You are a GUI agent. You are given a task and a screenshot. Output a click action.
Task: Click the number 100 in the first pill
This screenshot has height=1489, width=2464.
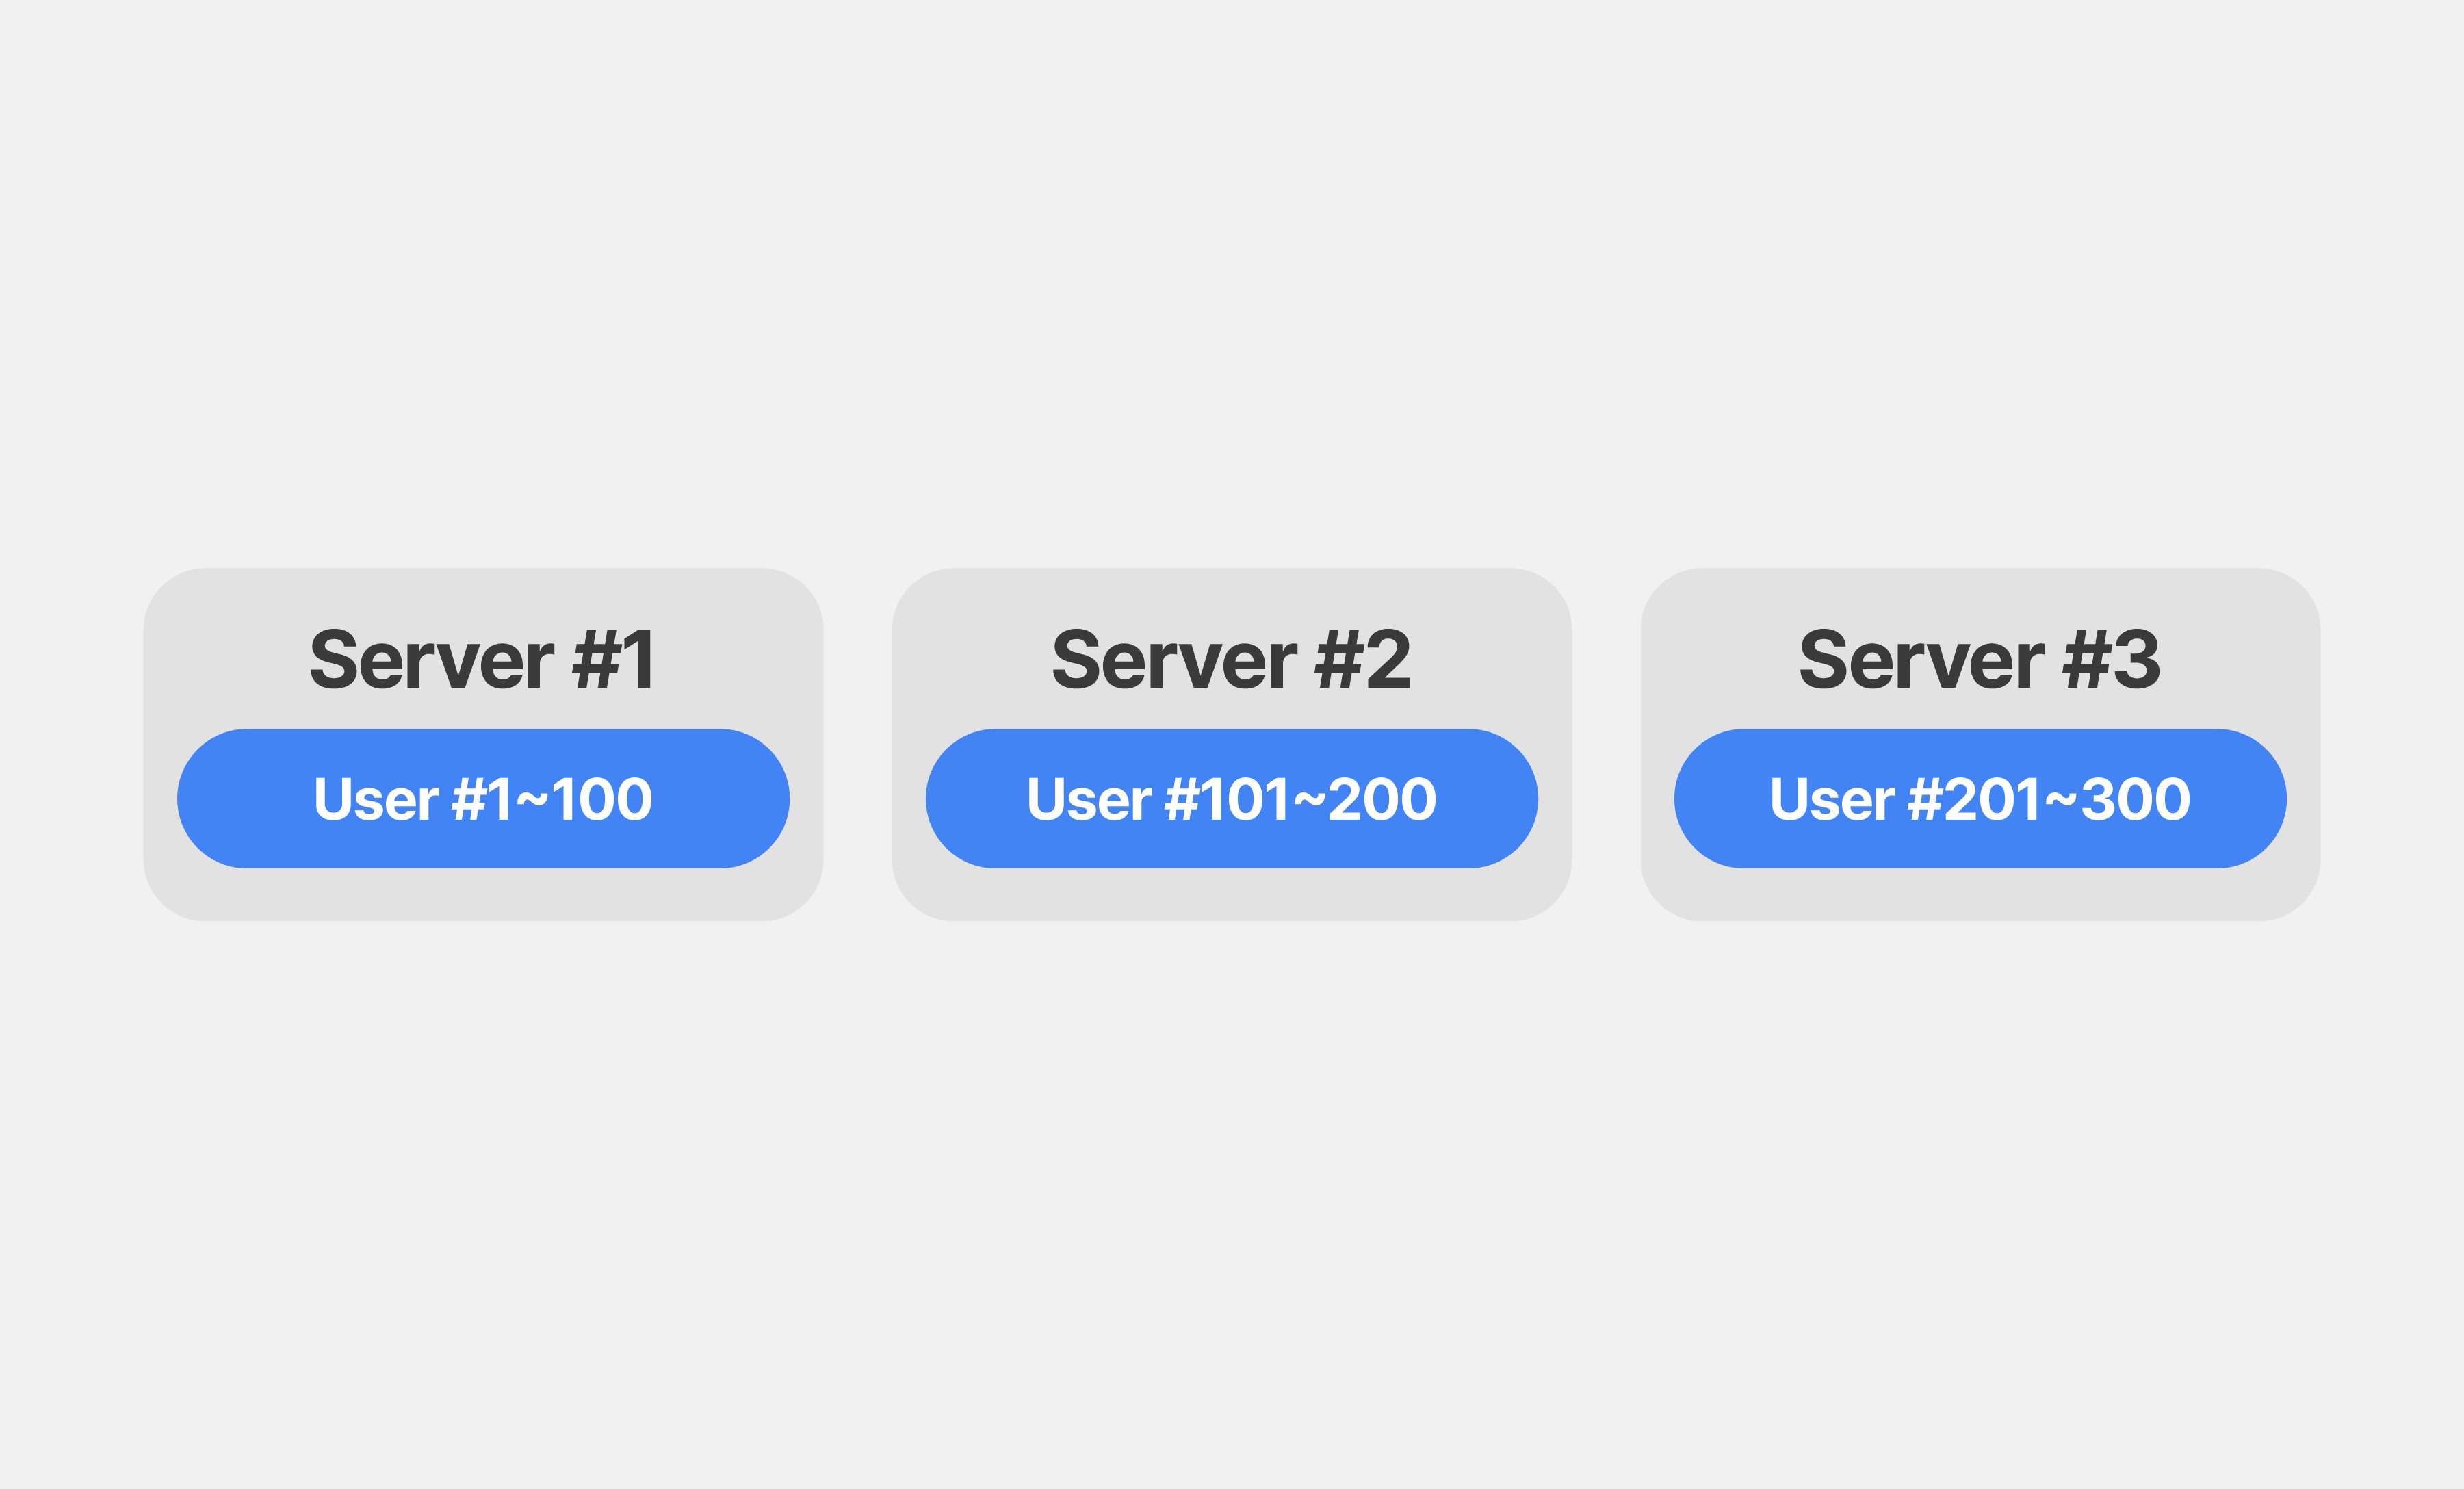(x=603, y=799)
